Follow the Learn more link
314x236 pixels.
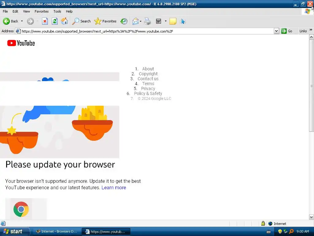coord(114,187)
